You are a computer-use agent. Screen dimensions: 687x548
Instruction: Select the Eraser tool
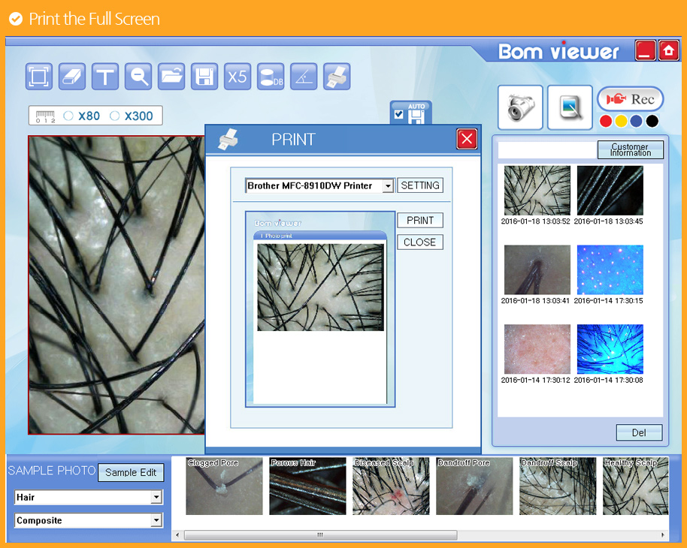click(x=72, y=76)
